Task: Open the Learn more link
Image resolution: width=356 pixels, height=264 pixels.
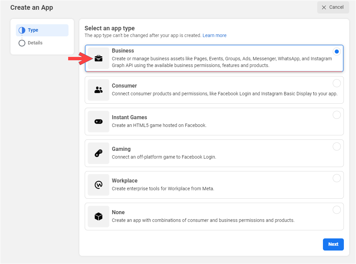Action: [215, 35]
